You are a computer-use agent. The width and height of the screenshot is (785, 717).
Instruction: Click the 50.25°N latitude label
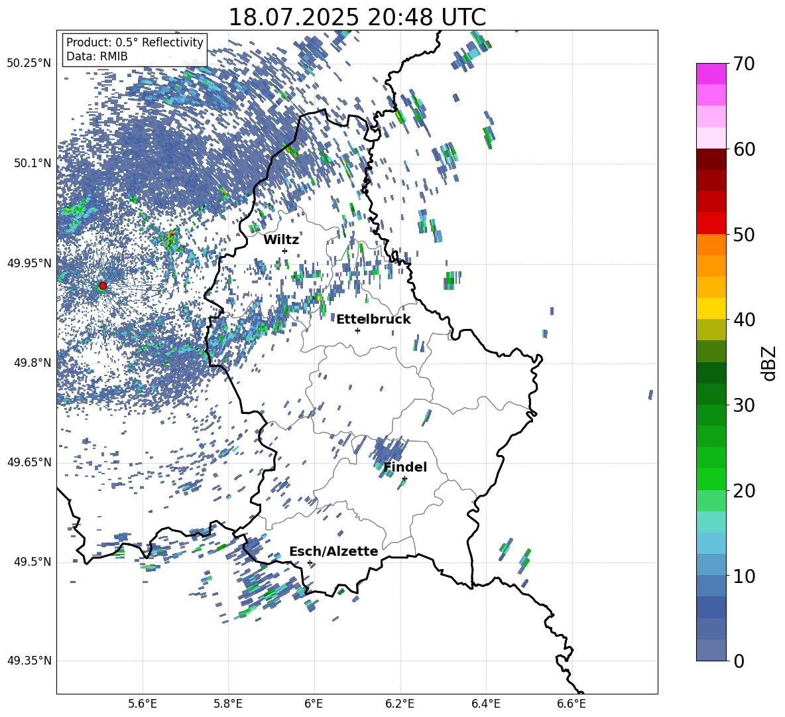29,64
